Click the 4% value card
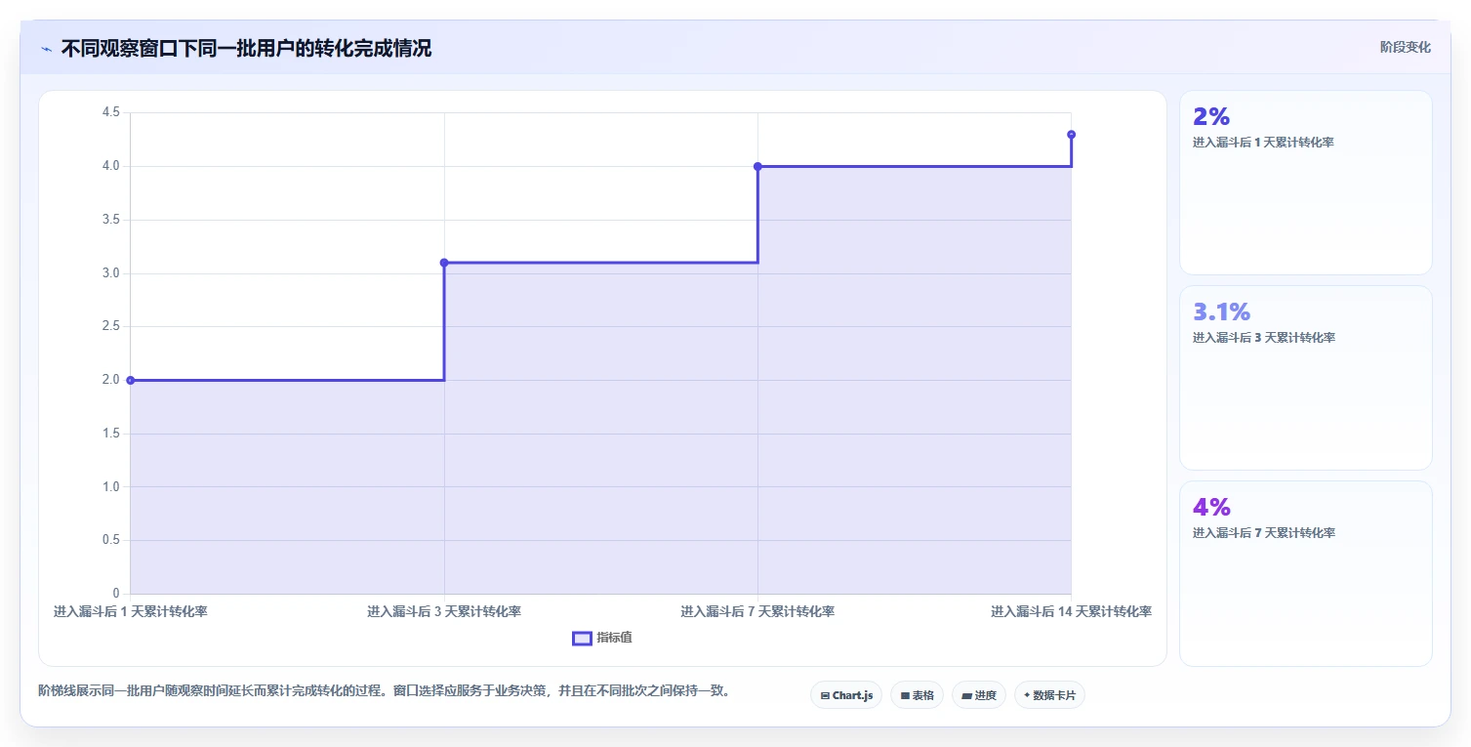Image resolution: width=1471 pixels, height=747 pixels. coord(1305,573)
